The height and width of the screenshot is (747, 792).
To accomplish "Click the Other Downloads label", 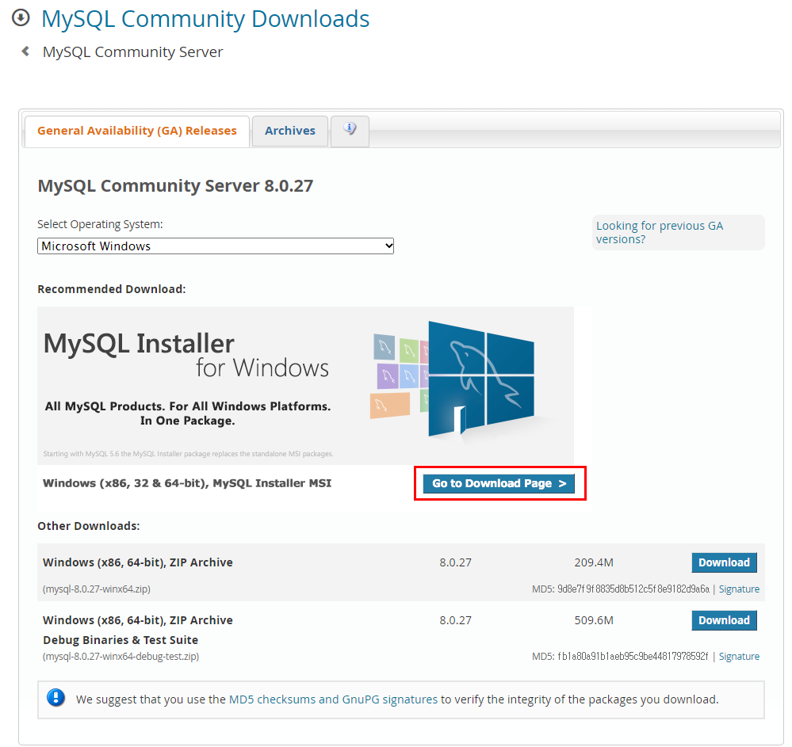I will (88, 526).
